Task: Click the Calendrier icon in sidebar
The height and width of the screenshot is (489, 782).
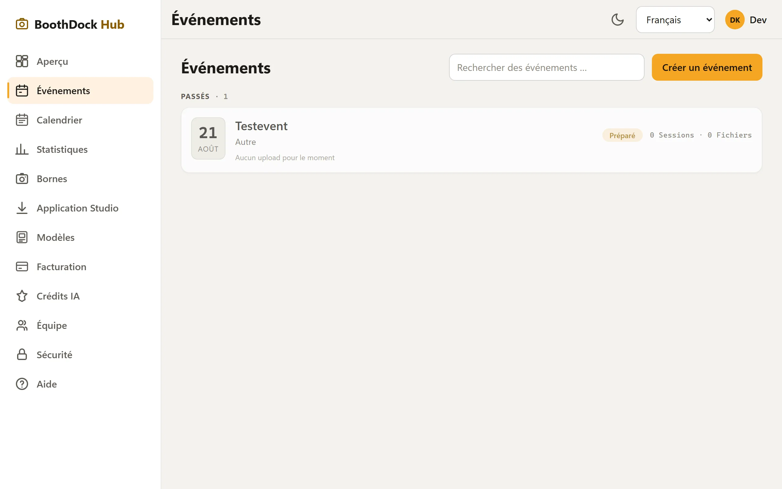Action: (22, 120)
